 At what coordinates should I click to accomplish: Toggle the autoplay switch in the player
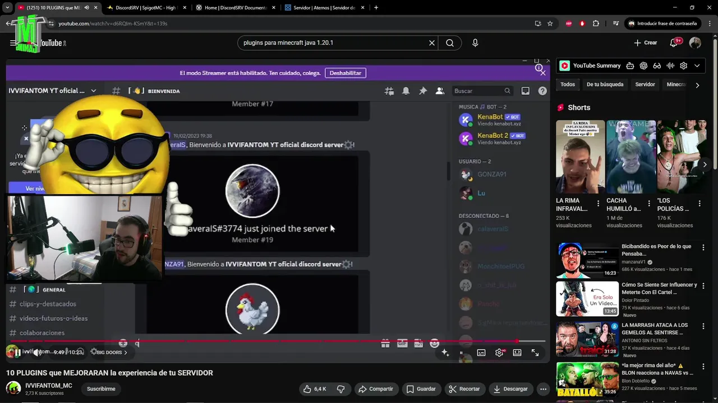coord(461,353)
